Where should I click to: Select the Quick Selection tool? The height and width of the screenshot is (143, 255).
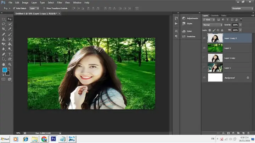point(10,24)
